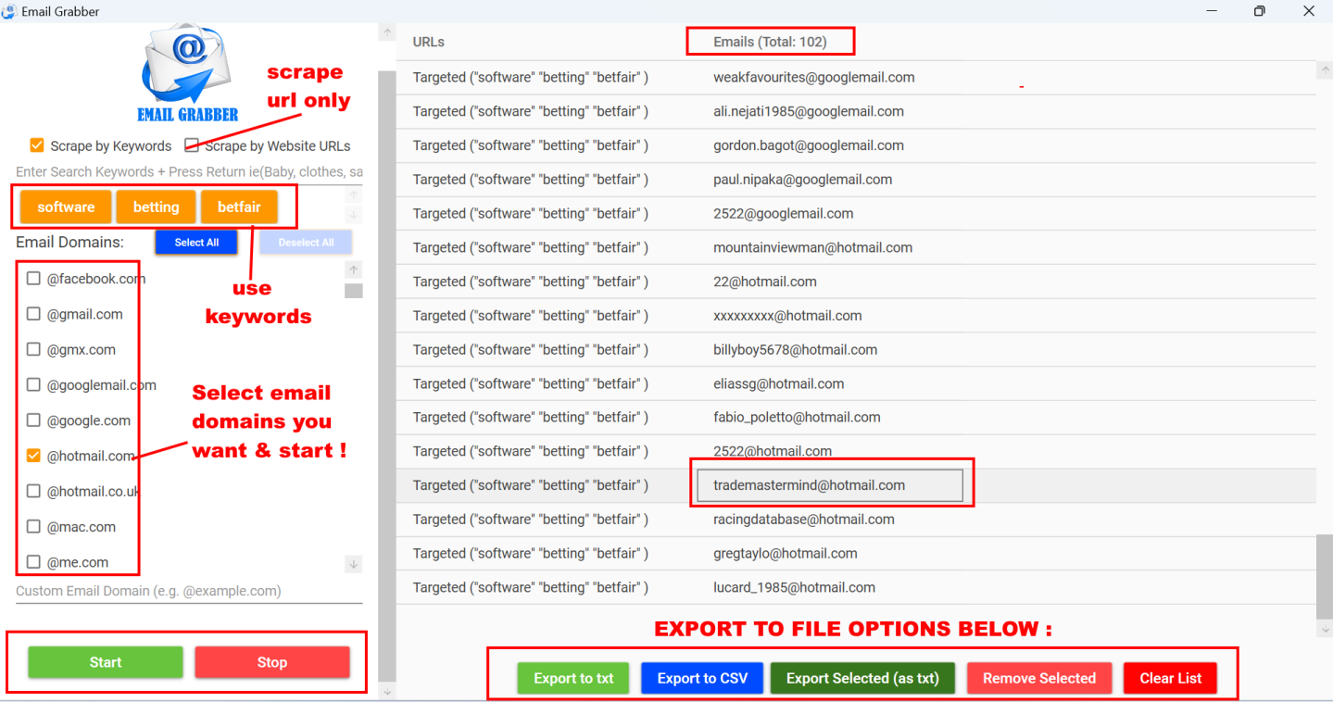This screenshot has width=1333, height=702.
Task: Toggle the Scrape by Keywords checkbox
Action: click(x=37, y=145)
